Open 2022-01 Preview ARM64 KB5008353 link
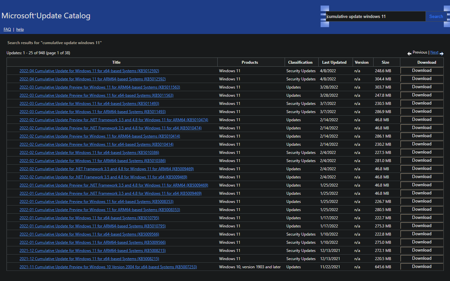The image size is (450, 281). tap(100, 210)
